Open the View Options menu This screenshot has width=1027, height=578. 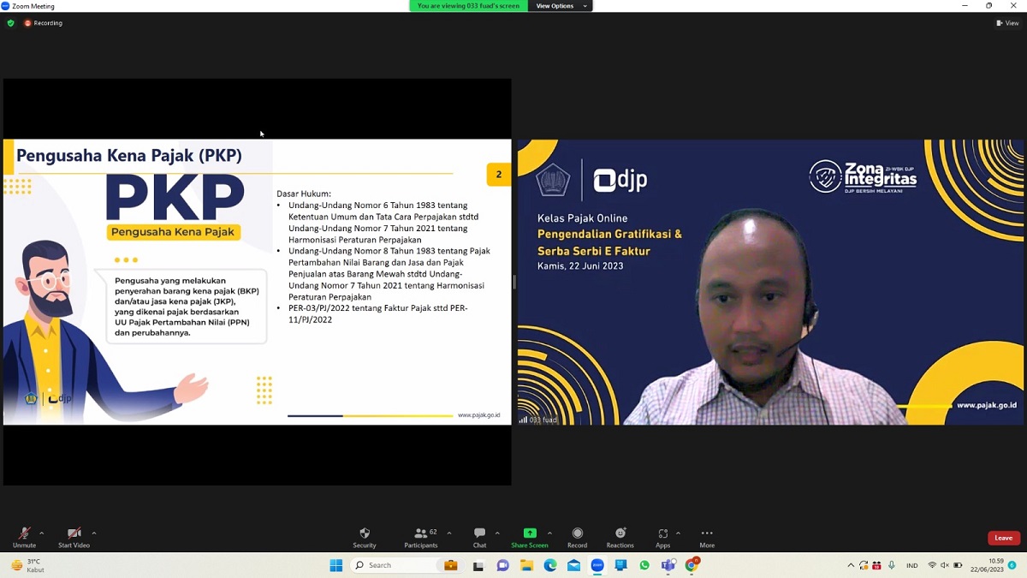coord(561,6)
